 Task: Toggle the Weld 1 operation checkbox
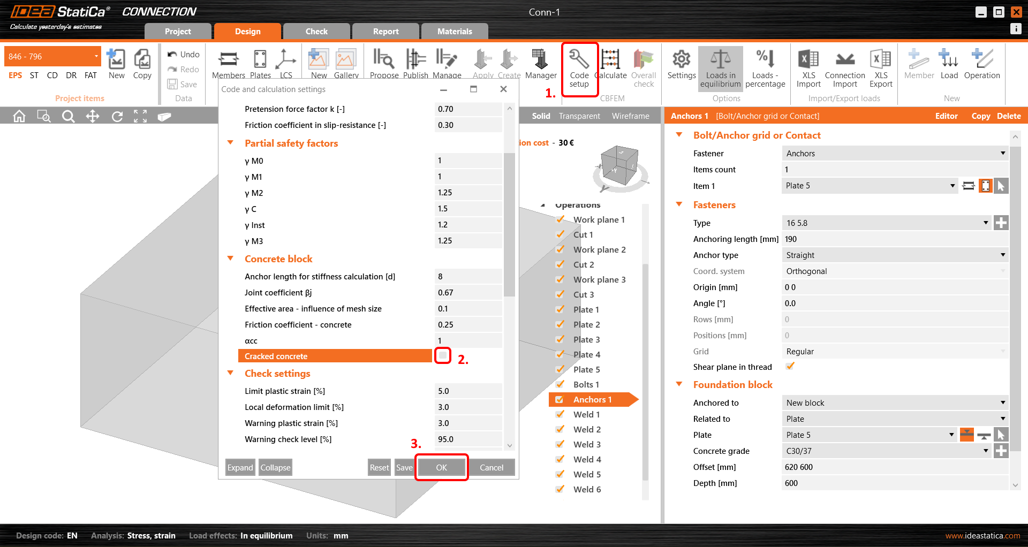560,414
